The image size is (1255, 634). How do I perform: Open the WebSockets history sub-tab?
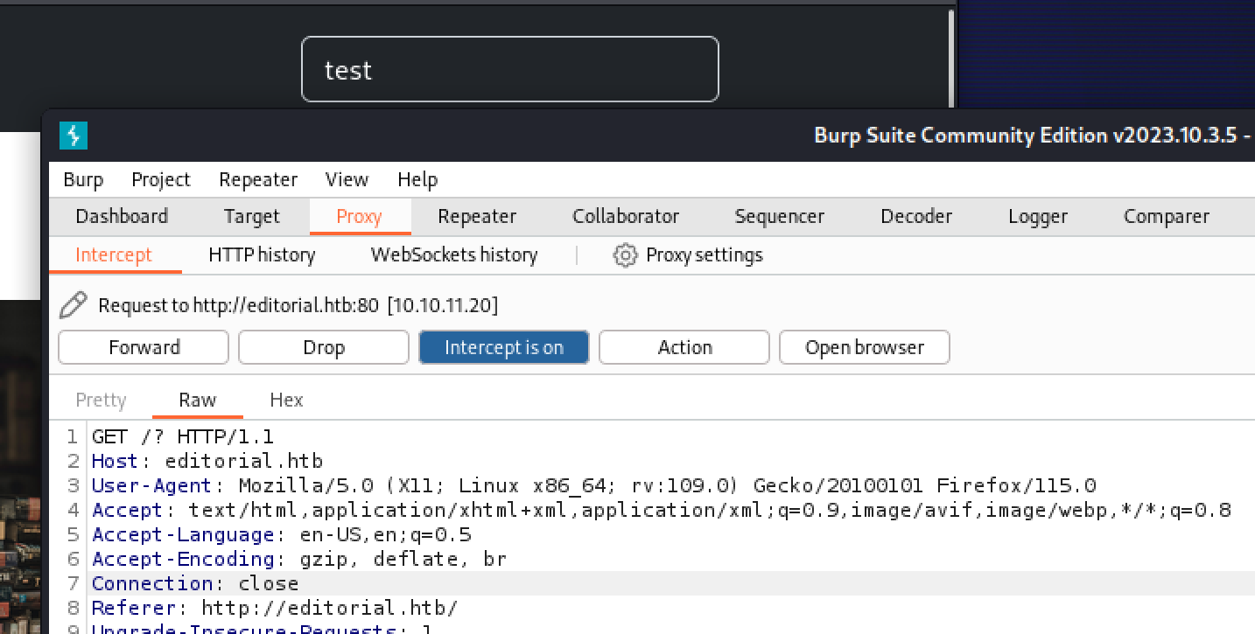454,255
